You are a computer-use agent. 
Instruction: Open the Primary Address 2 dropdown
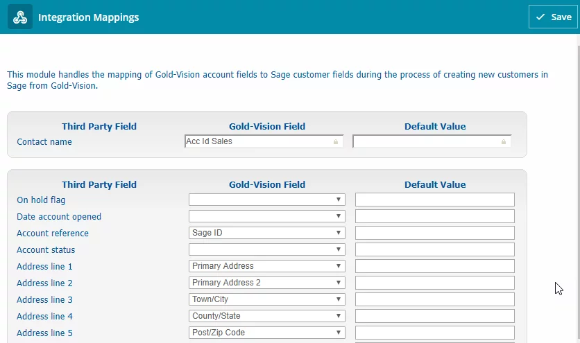pyautogui.click(x=266, y=283)
